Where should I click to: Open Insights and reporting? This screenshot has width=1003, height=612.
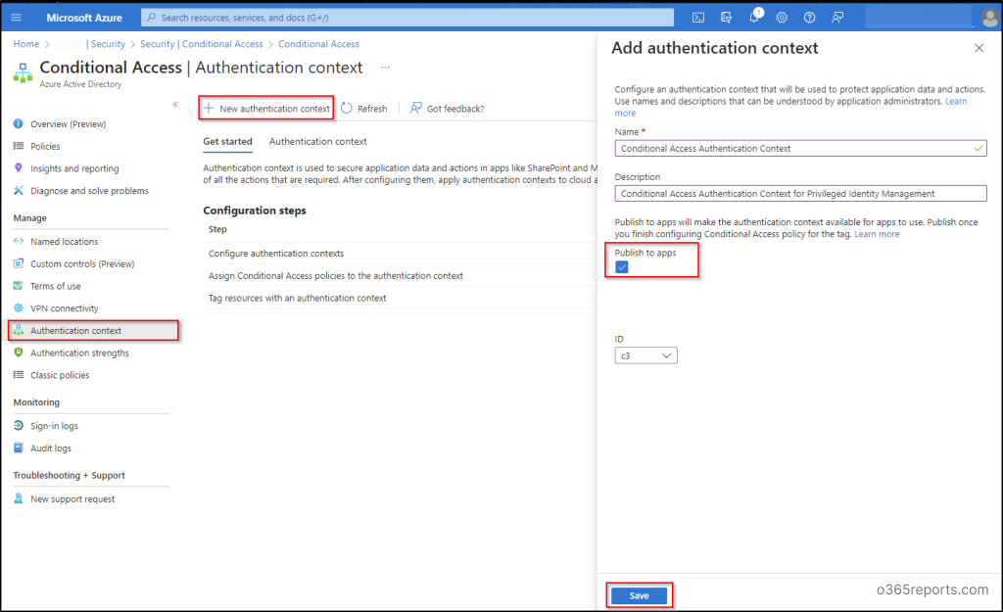[x=74, y=168]
